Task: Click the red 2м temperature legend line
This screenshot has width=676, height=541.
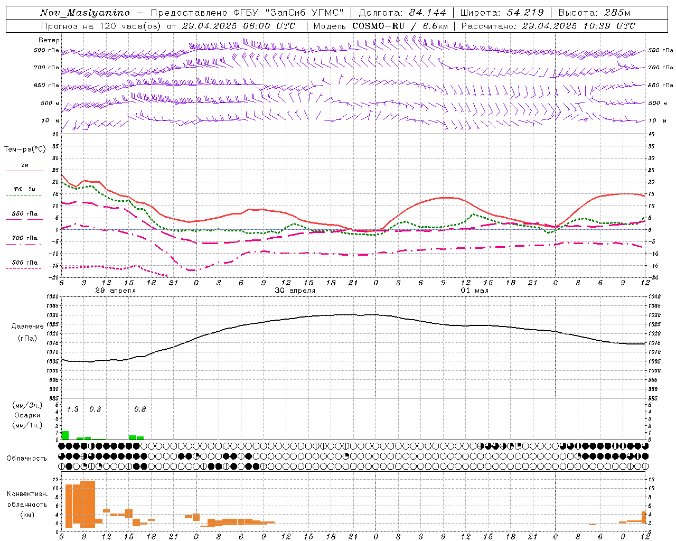Action: click(24, 171)
